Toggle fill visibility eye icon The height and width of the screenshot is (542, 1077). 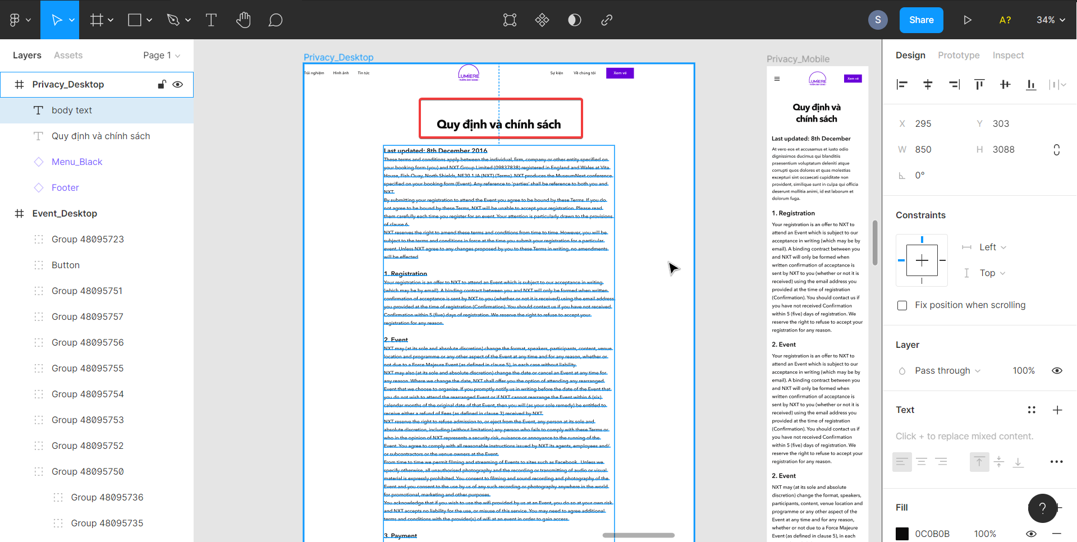[1031, 534]
